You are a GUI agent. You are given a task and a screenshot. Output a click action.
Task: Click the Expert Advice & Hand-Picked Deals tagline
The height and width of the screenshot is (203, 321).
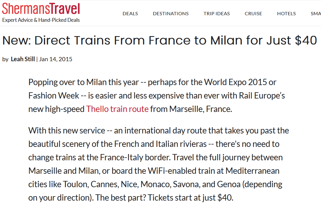pos(41,20)
